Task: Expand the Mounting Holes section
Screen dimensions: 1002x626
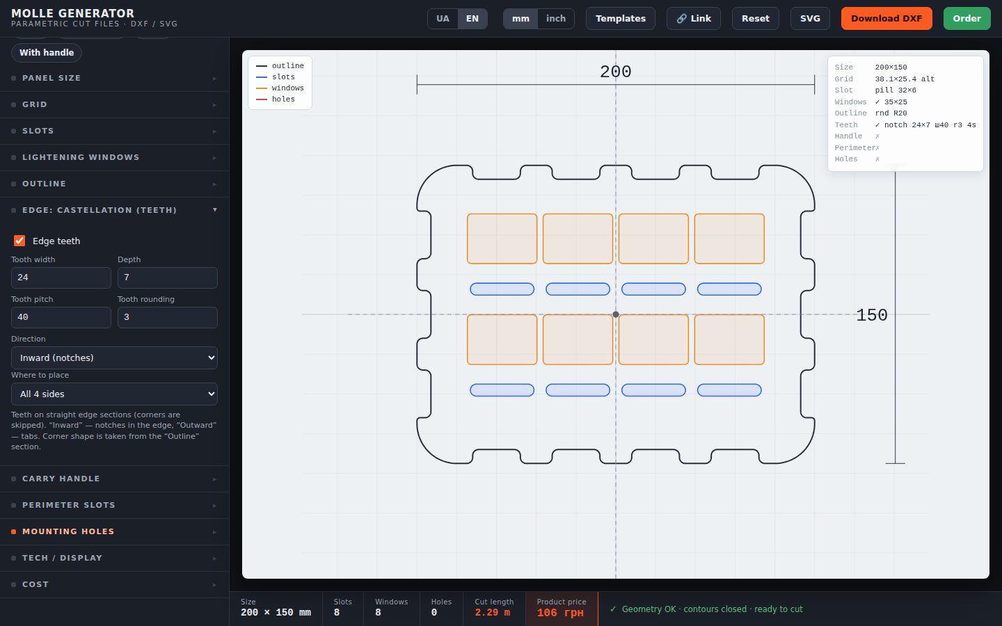Action: pyautogui.click(x=114, y=531)
